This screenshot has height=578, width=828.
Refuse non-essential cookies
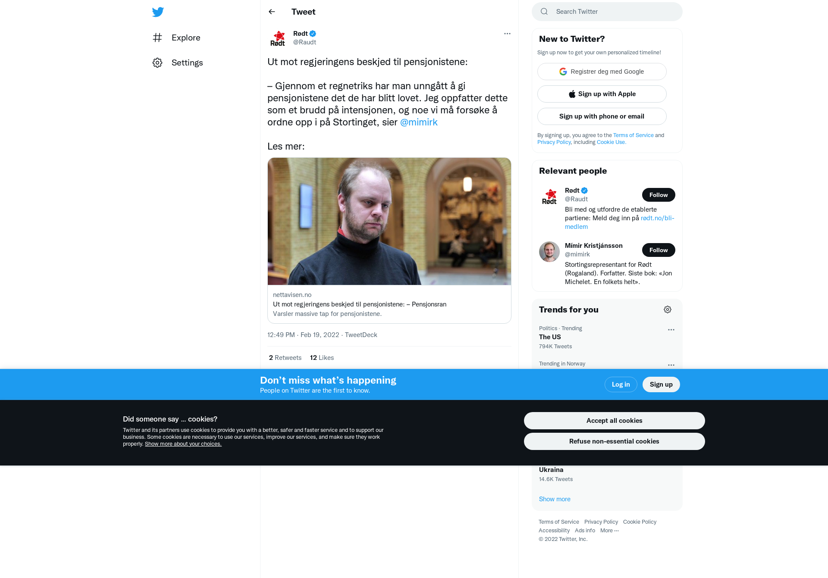coord(614,441)
